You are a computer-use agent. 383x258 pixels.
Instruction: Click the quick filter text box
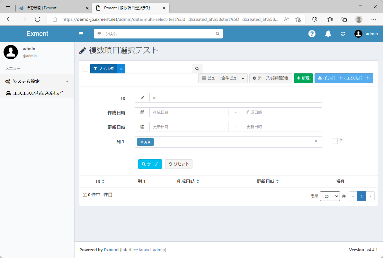(160, 69)
